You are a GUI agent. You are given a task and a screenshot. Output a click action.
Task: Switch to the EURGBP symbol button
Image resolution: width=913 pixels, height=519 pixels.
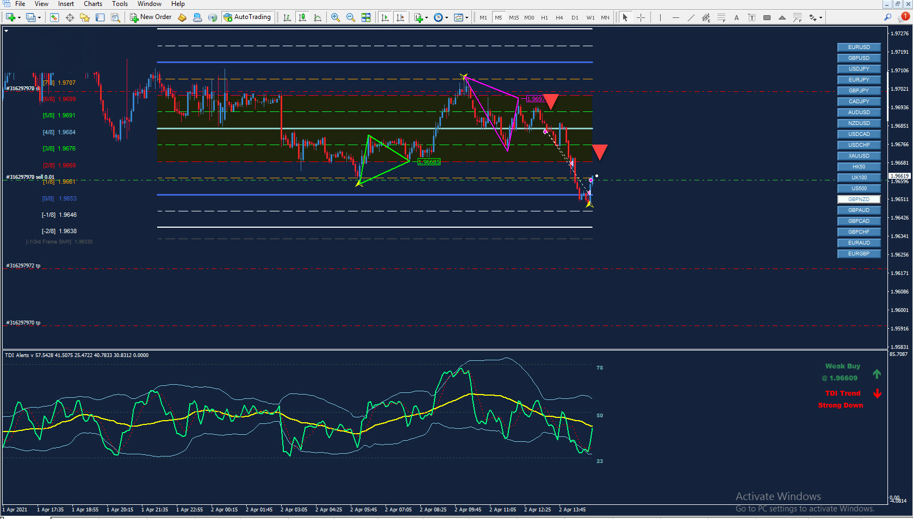(x=859, y=254)
